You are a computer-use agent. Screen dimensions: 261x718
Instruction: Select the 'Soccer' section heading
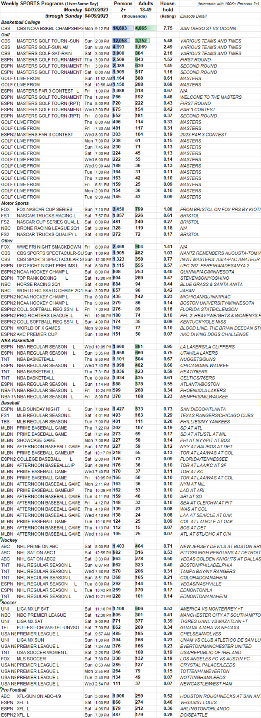(x=9, y=603)
